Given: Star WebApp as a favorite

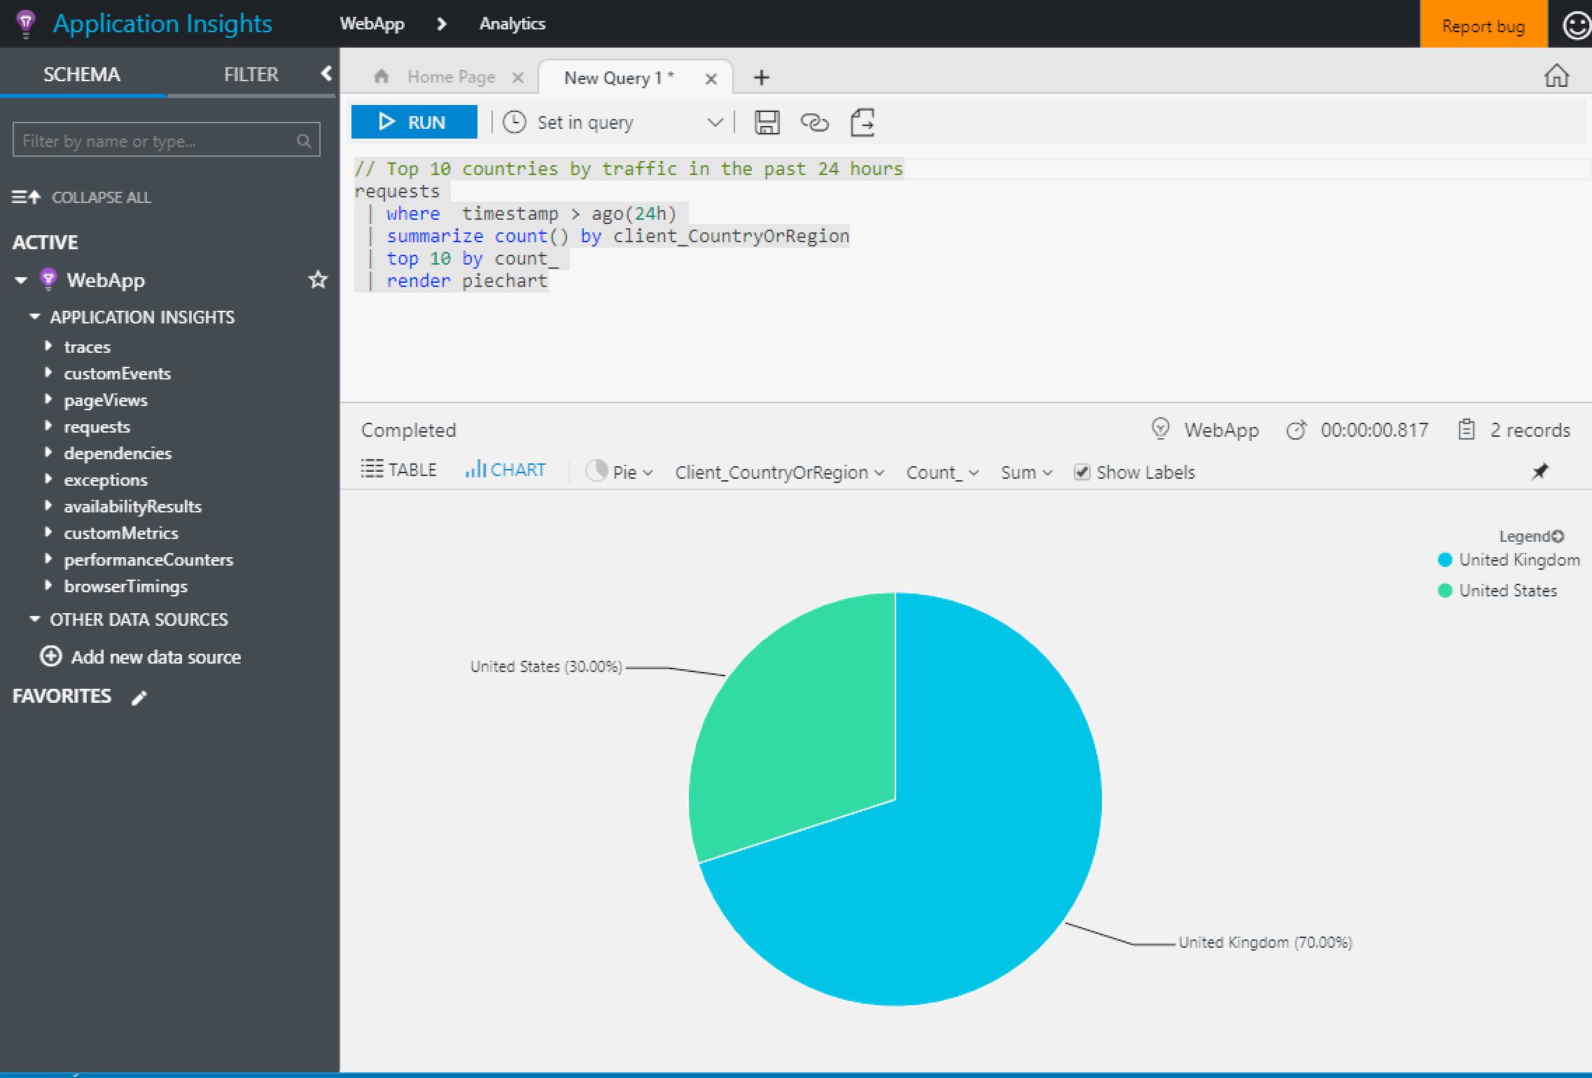Looking at the screenshot, I should 318,280.
